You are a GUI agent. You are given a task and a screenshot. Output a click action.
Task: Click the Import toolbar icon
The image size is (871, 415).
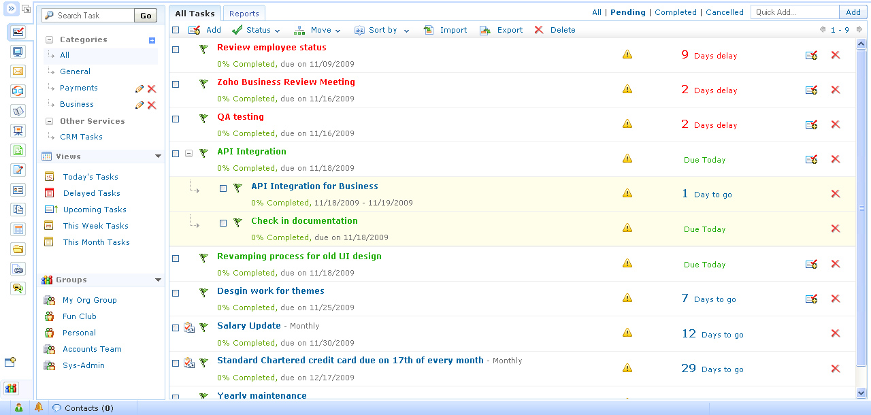coord(429,30)
